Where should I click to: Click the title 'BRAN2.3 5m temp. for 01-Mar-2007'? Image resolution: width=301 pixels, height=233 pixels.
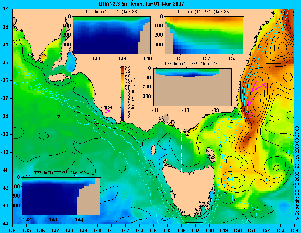tap(141, 4)
